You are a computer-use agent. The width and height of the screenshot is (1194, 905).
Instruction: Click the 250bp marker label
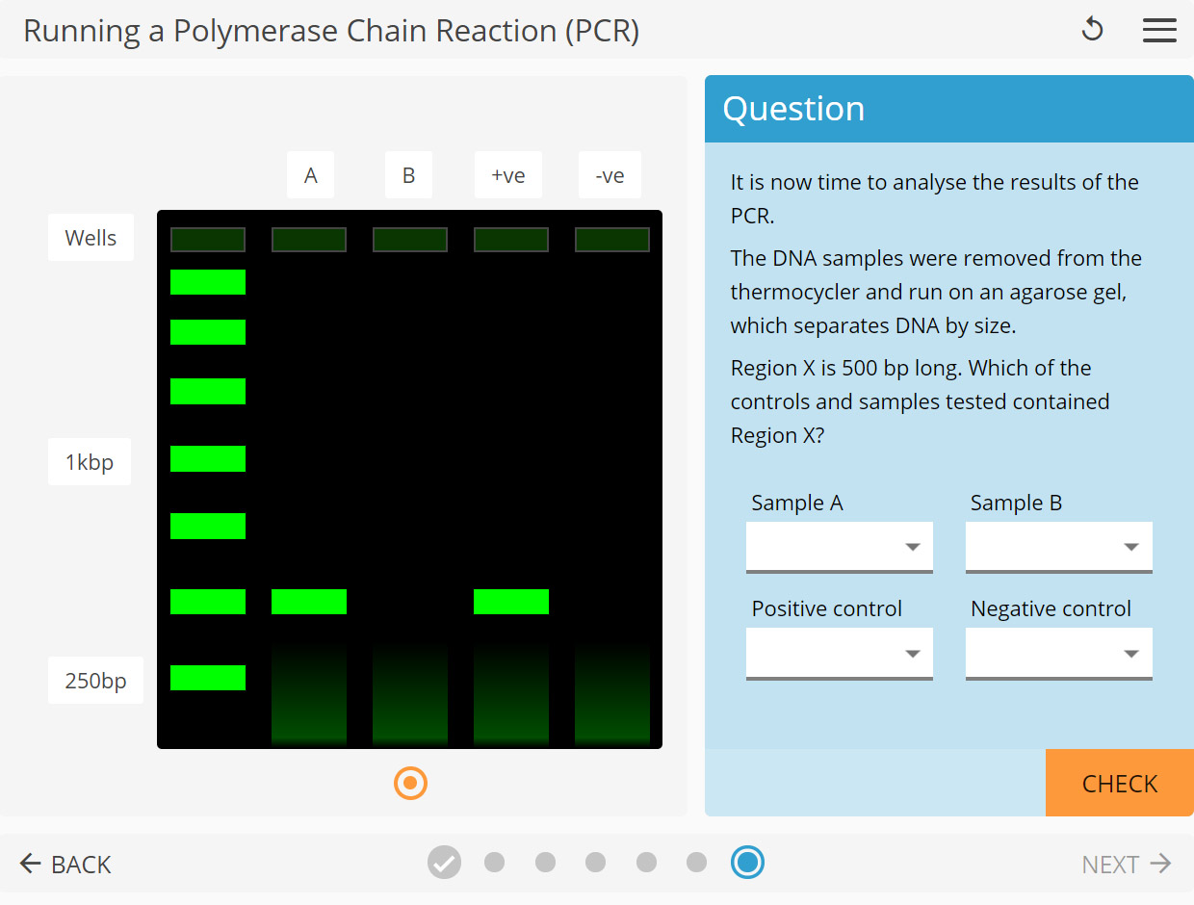(x=95, y=681)
